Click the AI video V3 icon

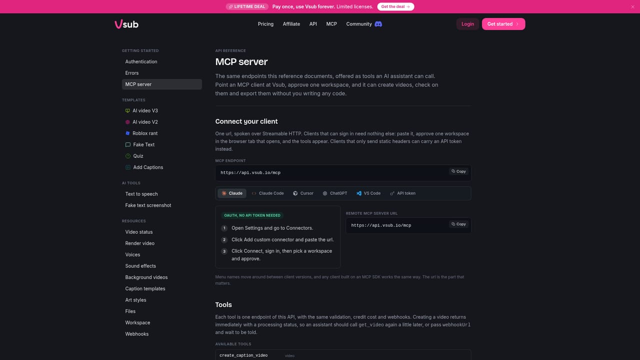tap(127, 110)
